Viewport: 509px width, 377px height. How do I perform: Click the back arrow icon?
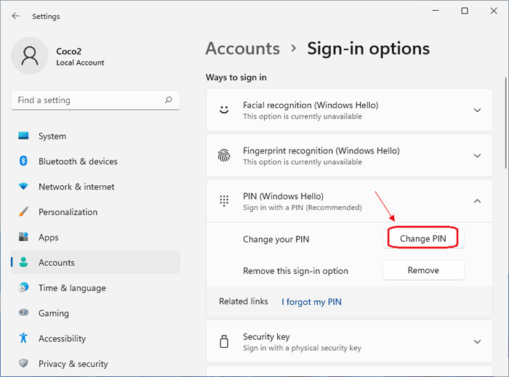15,16
